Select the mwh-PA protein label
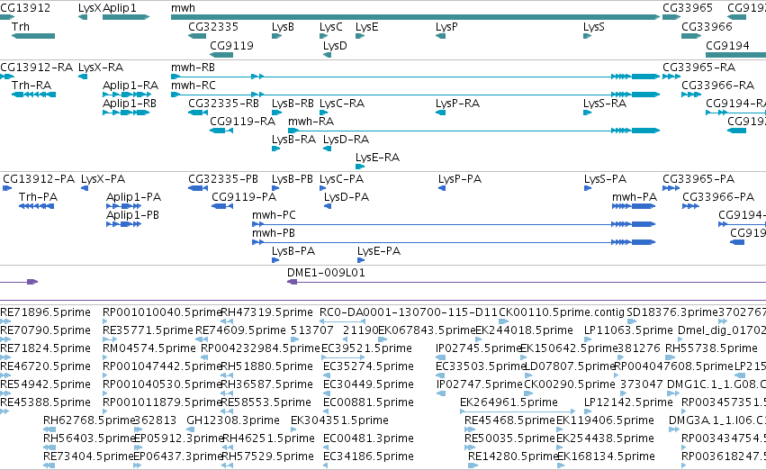766x470 pixels. click(x=635, y=197)
